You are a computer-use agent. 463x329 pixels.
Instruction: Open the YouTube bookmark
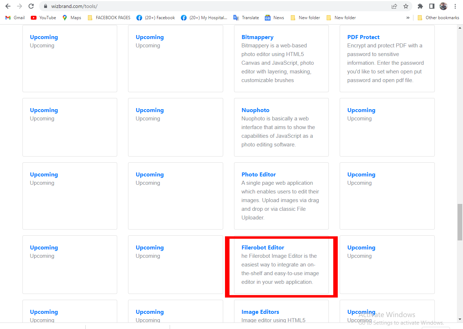pos(43,17)
